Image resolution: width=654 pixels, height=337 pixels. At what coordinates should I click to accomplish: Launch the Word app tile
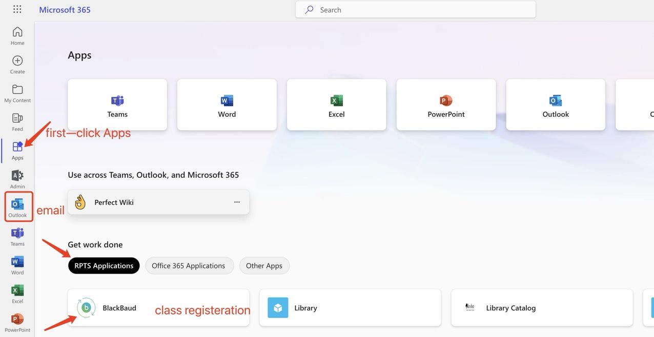[227, 104]
